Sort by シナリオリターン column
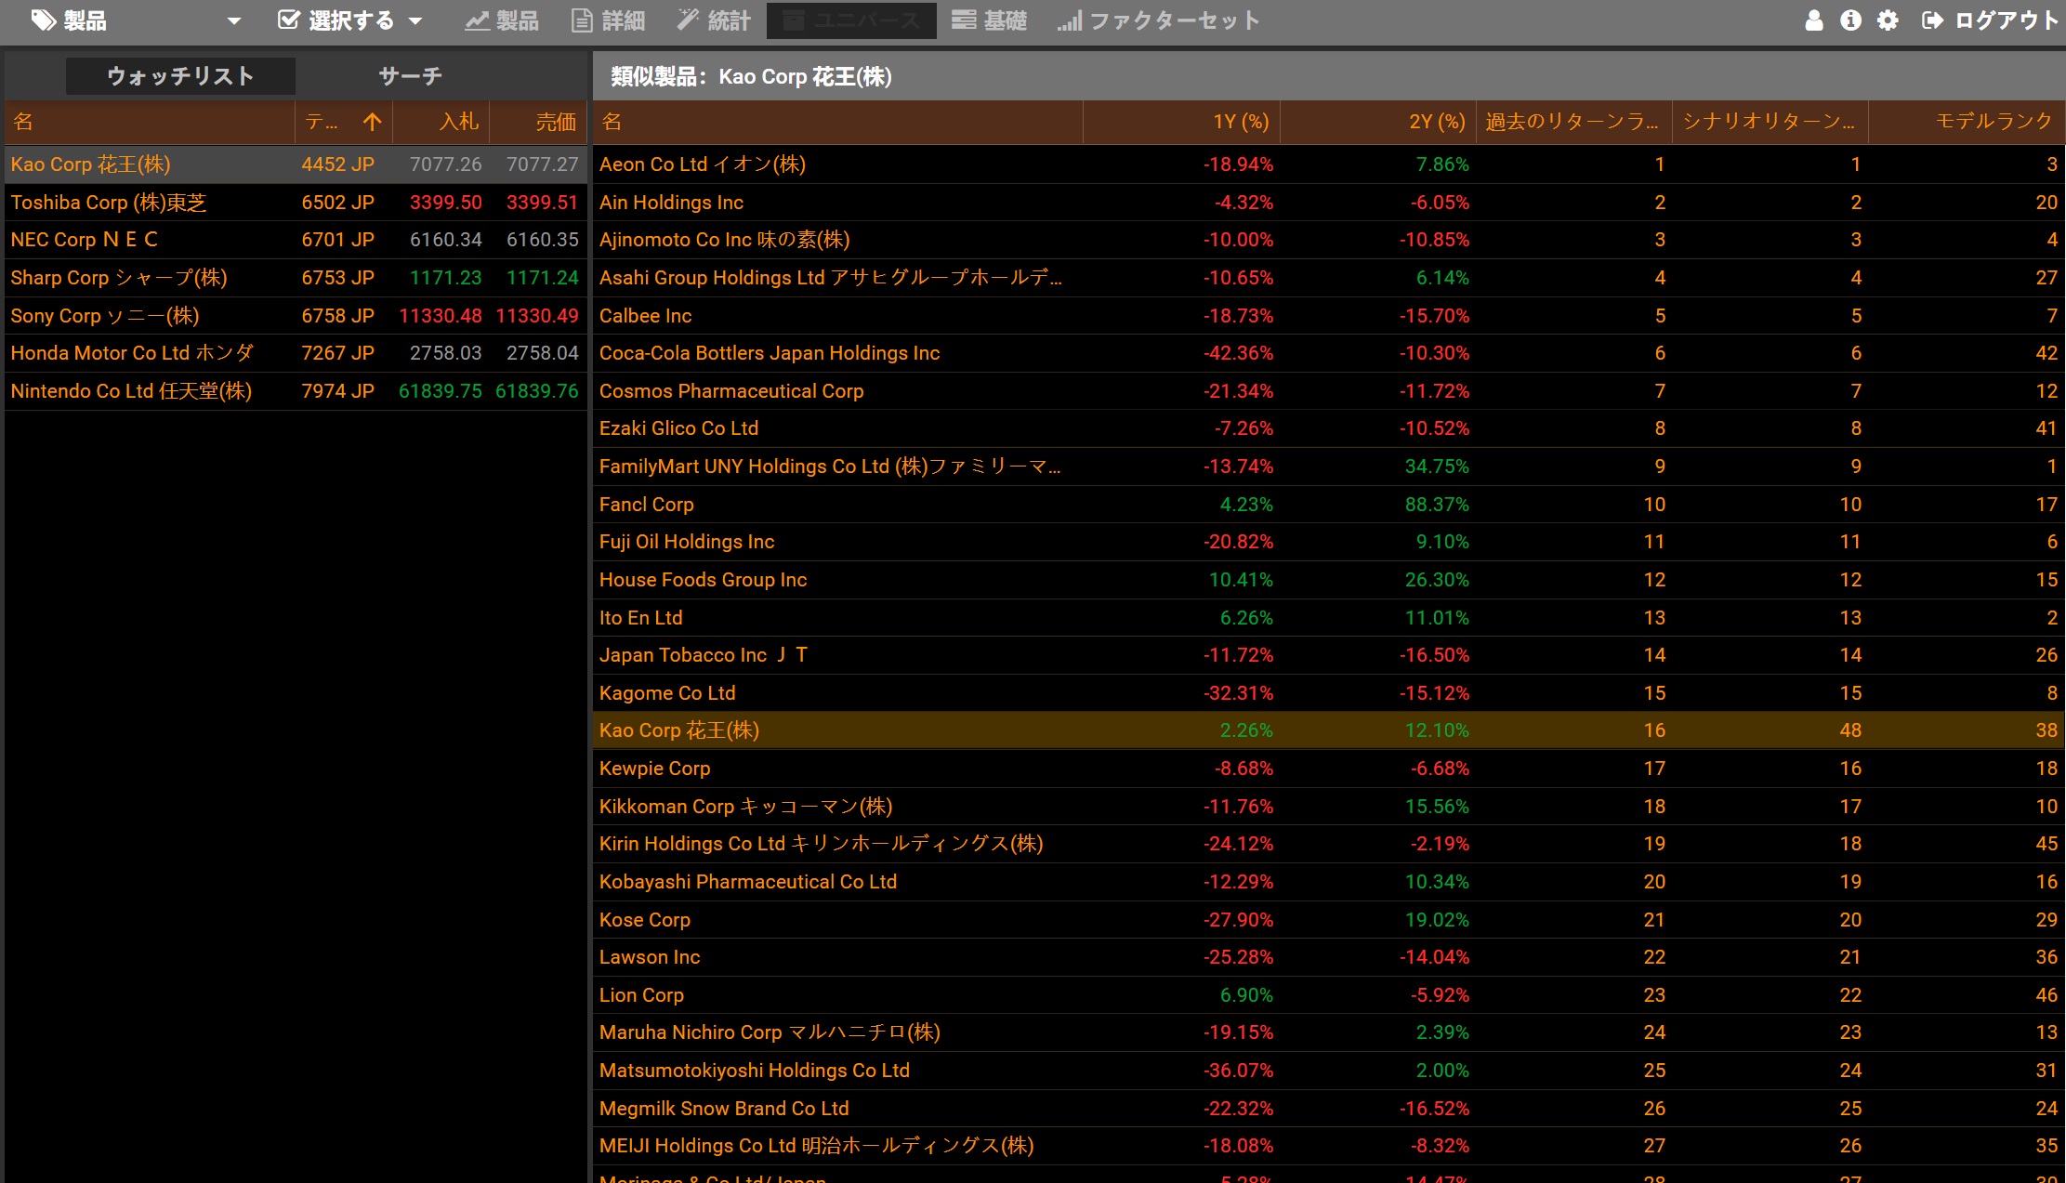This screenshot has width=2066, height=1183. point(1770,122)
